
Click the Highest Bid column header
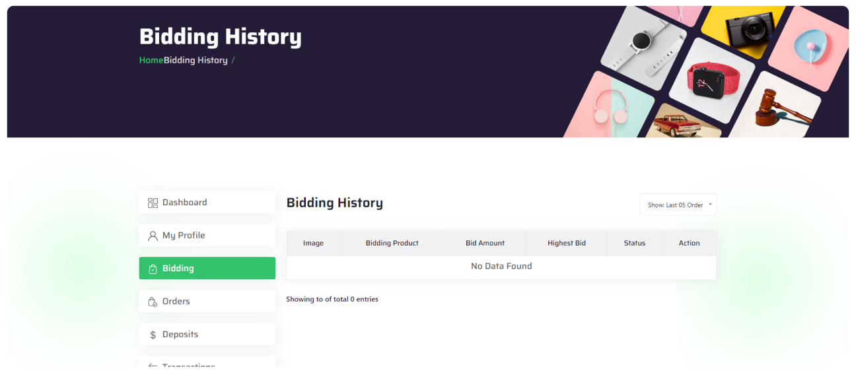point(567,243)
